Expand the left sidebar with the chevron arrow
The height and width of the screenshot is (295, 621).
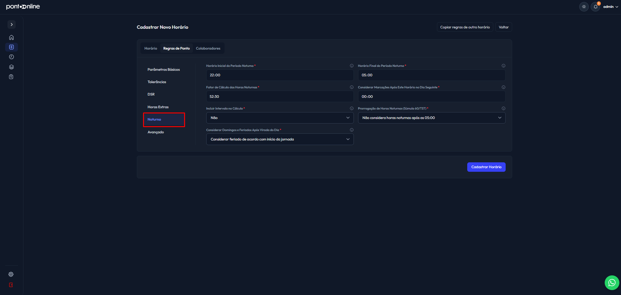tap(12, 24)
